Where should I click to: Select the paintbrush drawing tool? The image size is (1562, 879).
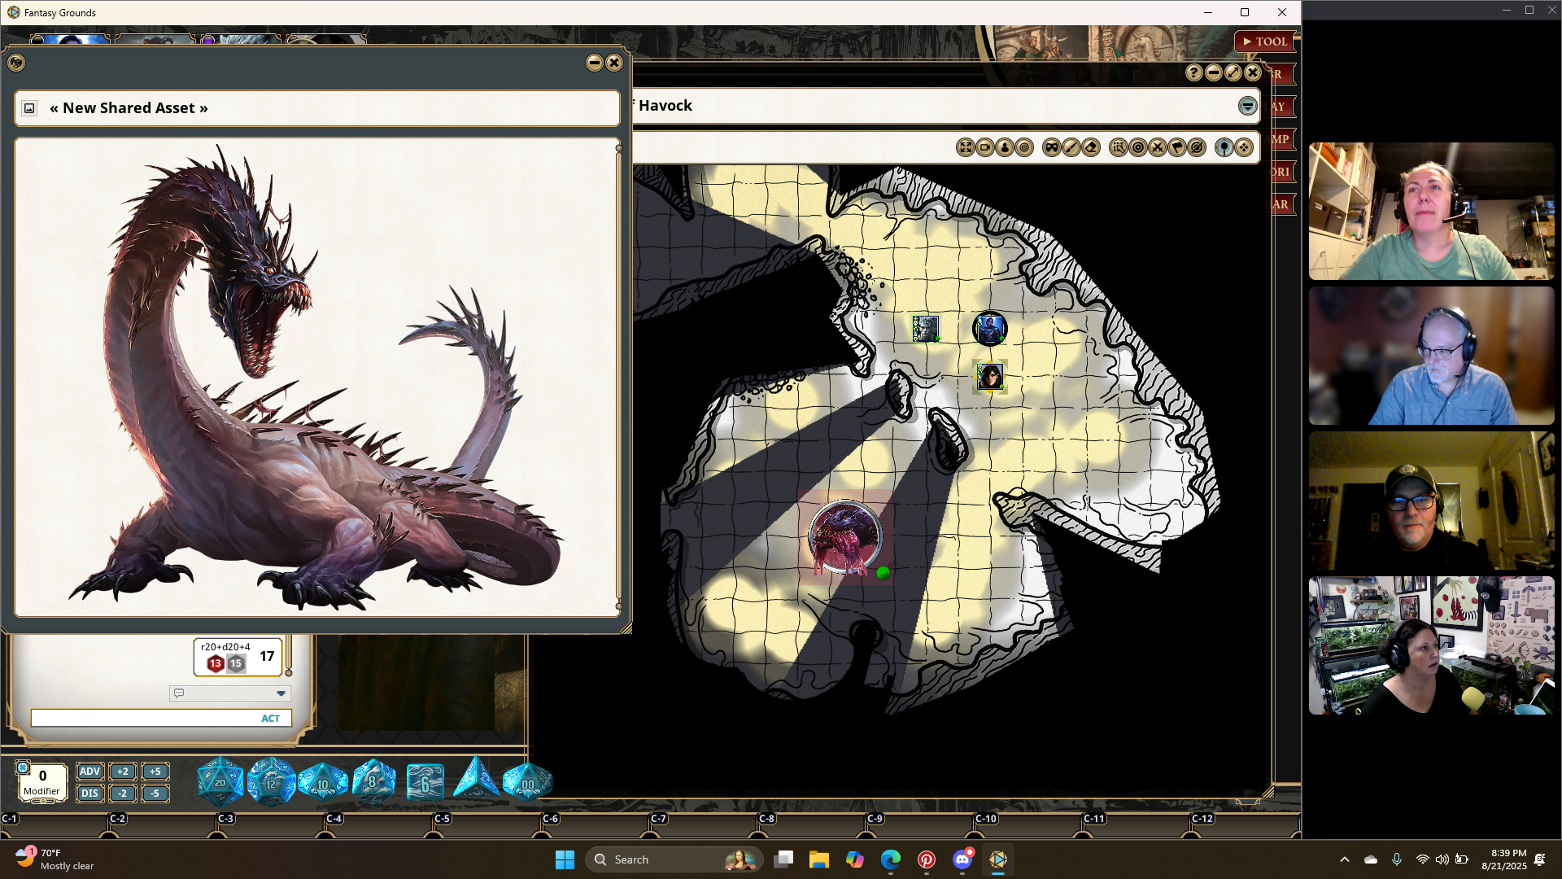pos(1071,147)
